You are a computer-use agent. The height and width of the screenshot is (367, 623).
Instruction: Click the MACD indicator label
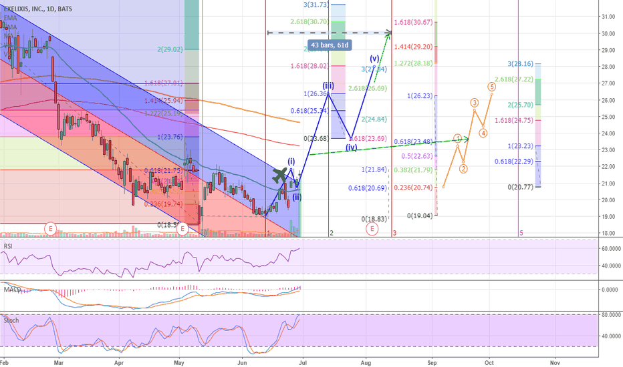tap(12, 289)
